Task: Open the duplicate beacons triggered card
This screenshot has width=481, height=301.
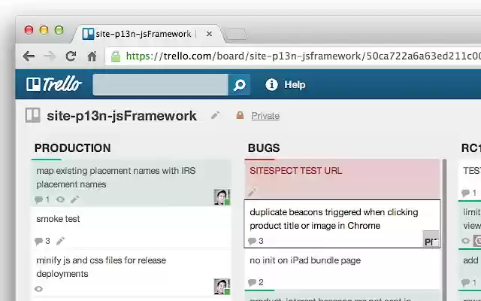Action: tap(343, 224)
